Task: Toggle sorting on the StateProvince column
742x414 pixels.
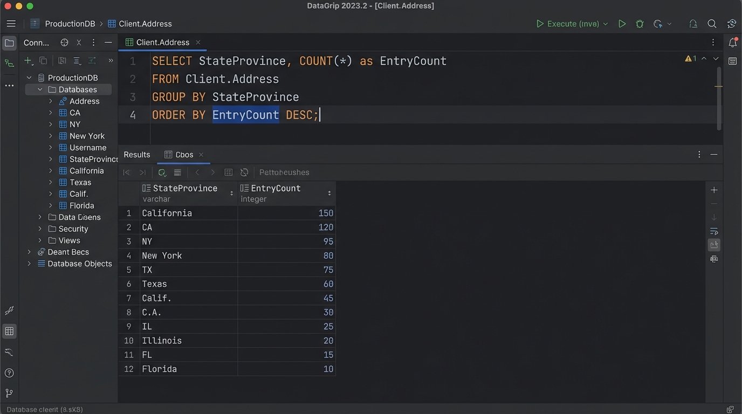Action: coord(186,188)
